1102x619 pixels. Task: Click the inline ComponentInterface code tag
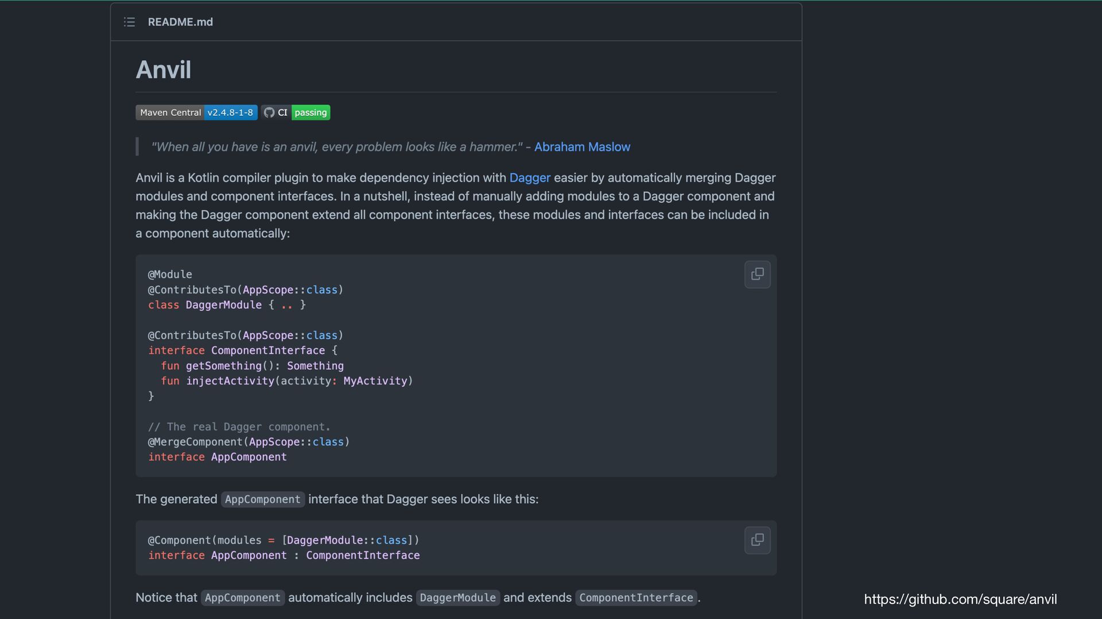tap(636, 598)
